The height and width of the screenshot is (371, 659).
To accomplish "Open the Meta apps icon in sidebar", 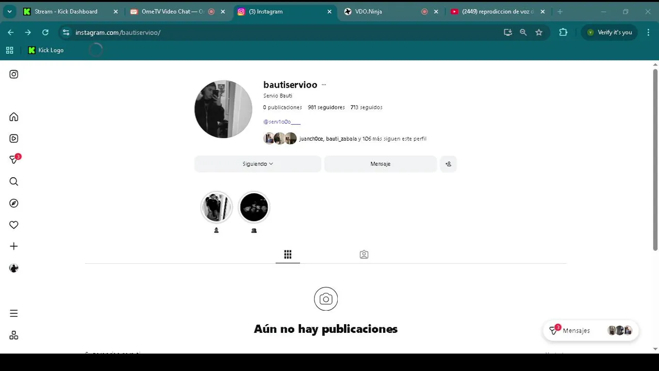I will point(14,335).
